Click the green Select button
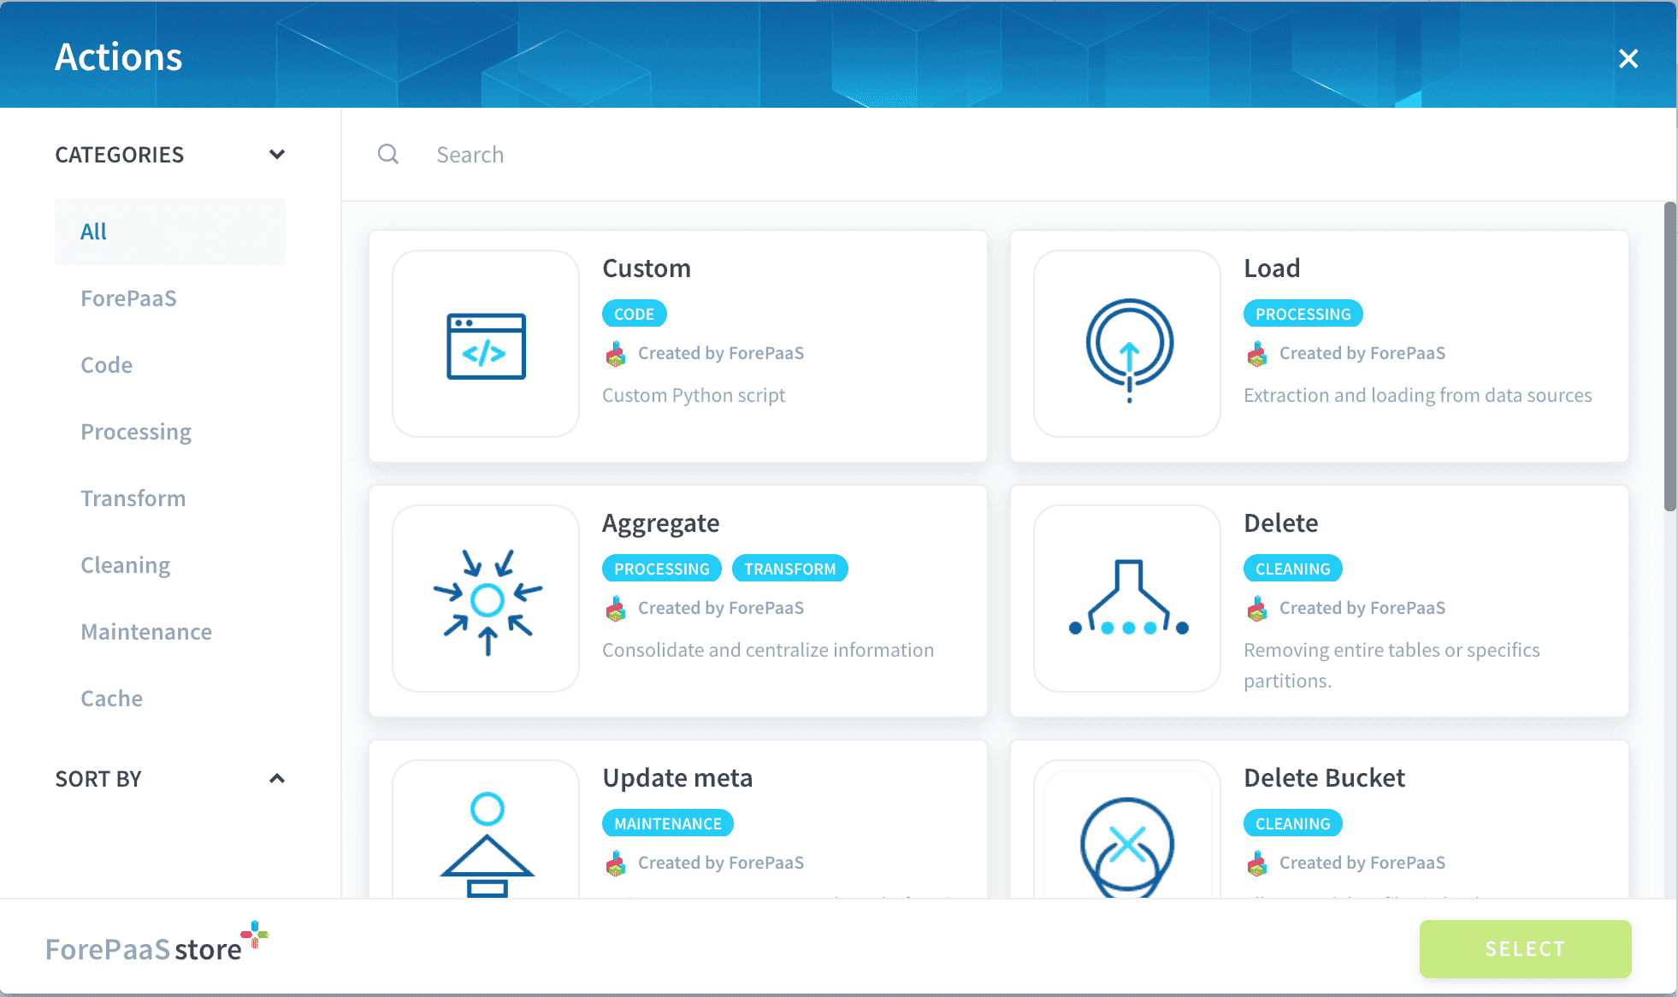This screenshot has width=1678, height=997. click(x=1525, y=949)
